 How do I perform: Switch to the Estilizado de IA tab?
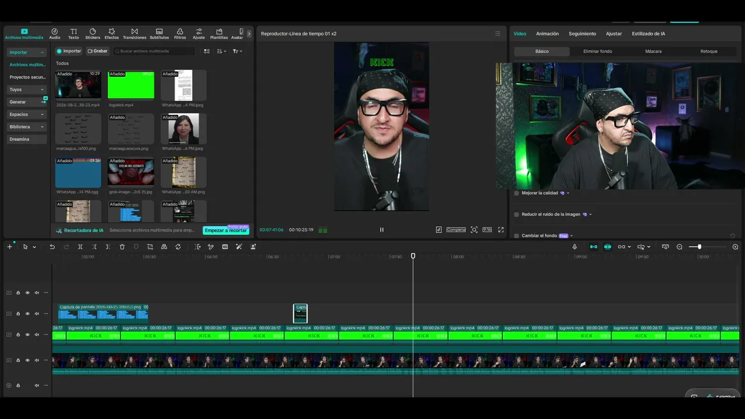[648, 34]
